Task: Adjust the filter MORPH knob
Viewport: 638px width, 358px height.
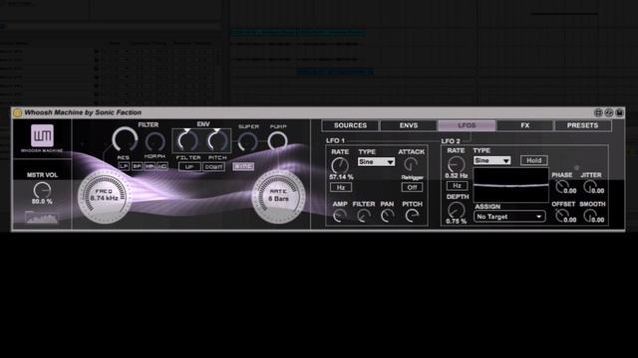Action: (x=156, y=142)
